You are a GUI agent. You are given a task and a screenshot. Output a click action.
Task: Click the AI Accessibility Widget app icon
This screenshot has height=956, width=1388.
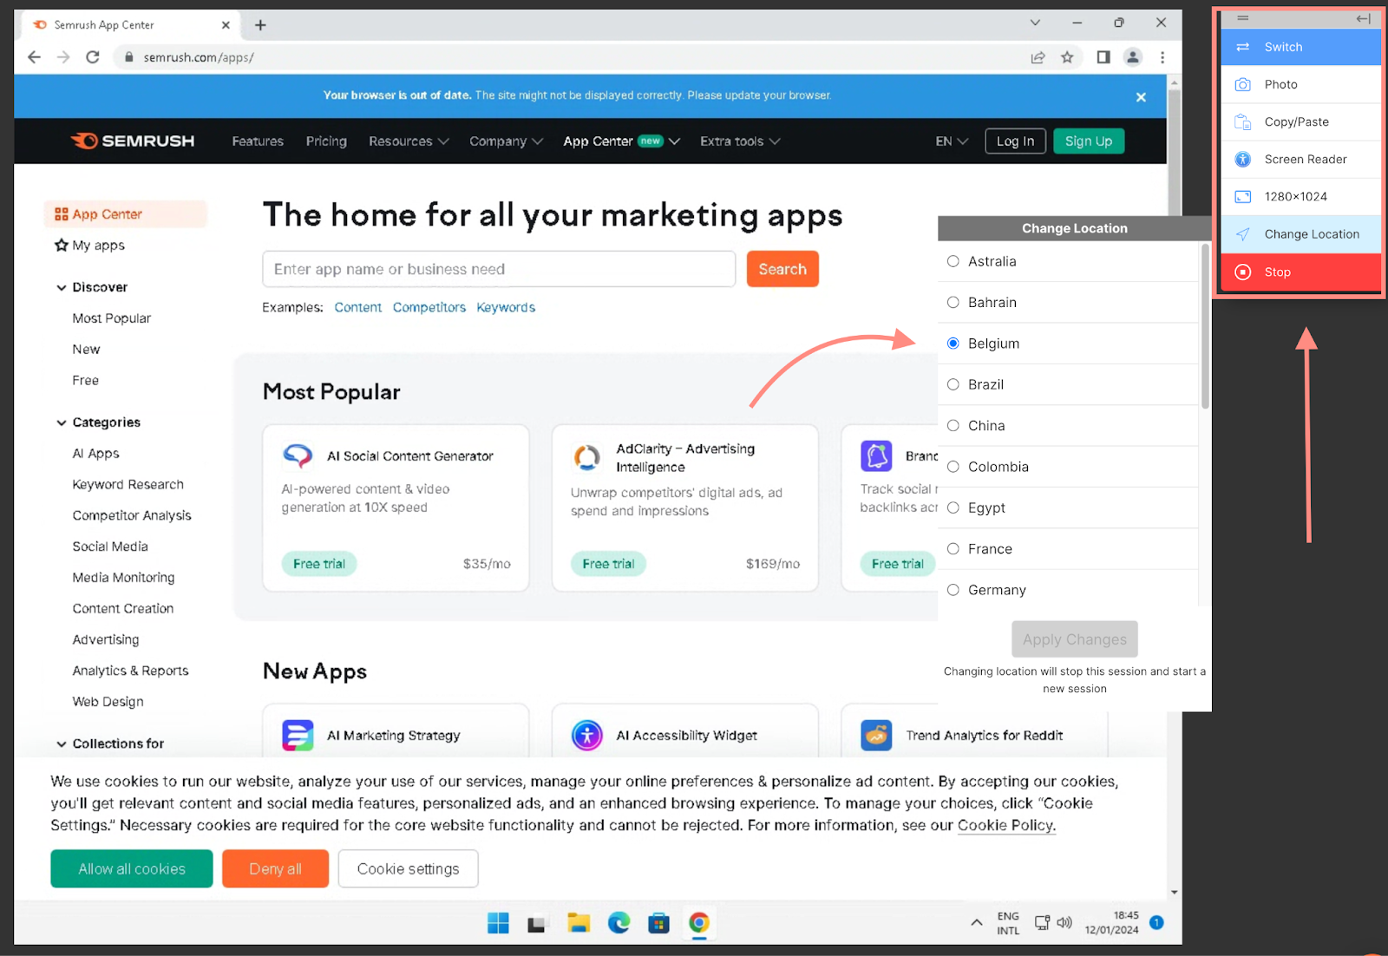[587, 735]
